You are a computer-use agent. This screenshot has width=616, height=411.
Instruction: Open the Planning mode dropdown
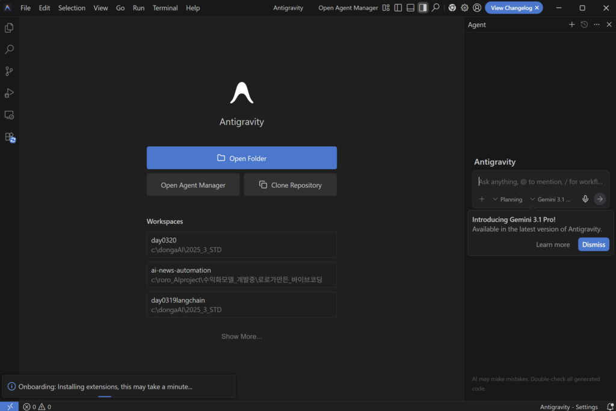[507, 199]
